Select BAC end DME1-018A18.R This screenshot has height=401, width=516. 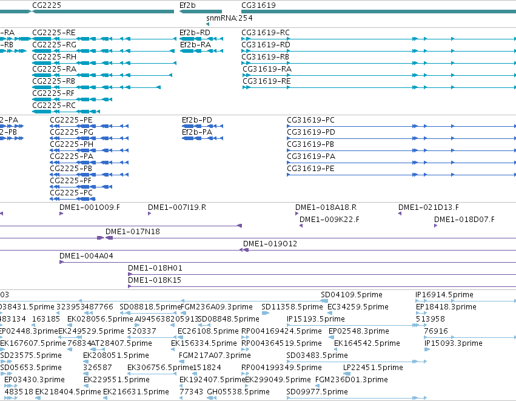coord(326,207)
